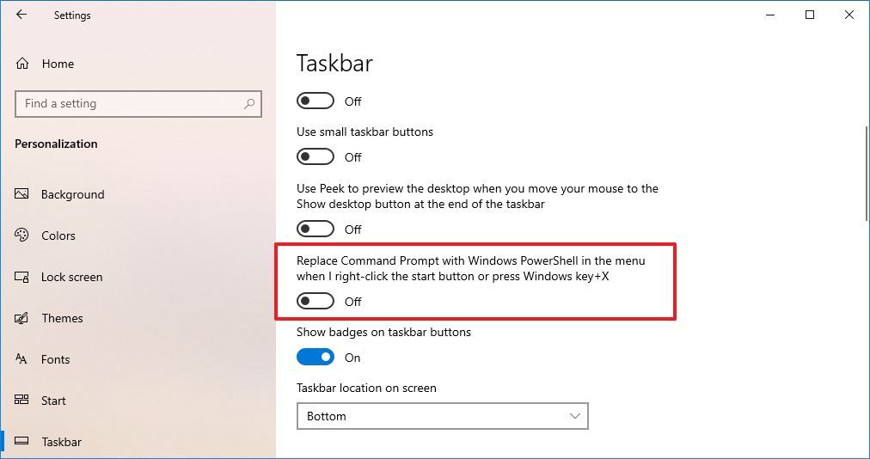Click the vertical scrollbar thumb
This screenshot has width=870, height=459.
coord(866,172)
